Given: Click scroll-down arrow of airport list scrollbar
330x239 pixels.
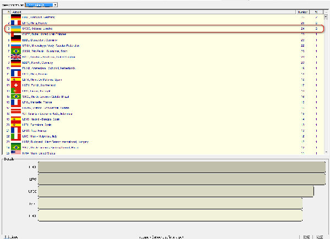Looking at the screenshot, I should [326, 152].
